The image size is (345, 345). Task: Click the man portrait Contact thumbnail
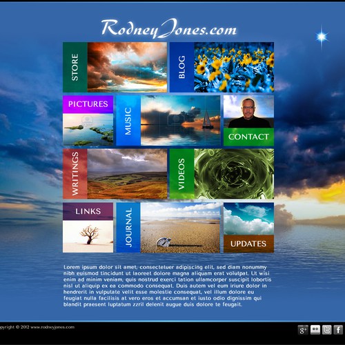[x=248, y=112]
